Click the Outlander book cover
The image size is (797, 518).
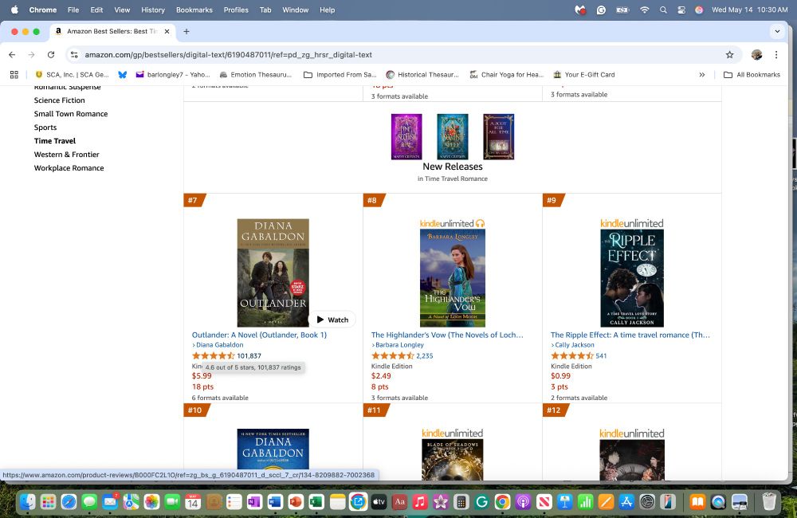point(273,273)
